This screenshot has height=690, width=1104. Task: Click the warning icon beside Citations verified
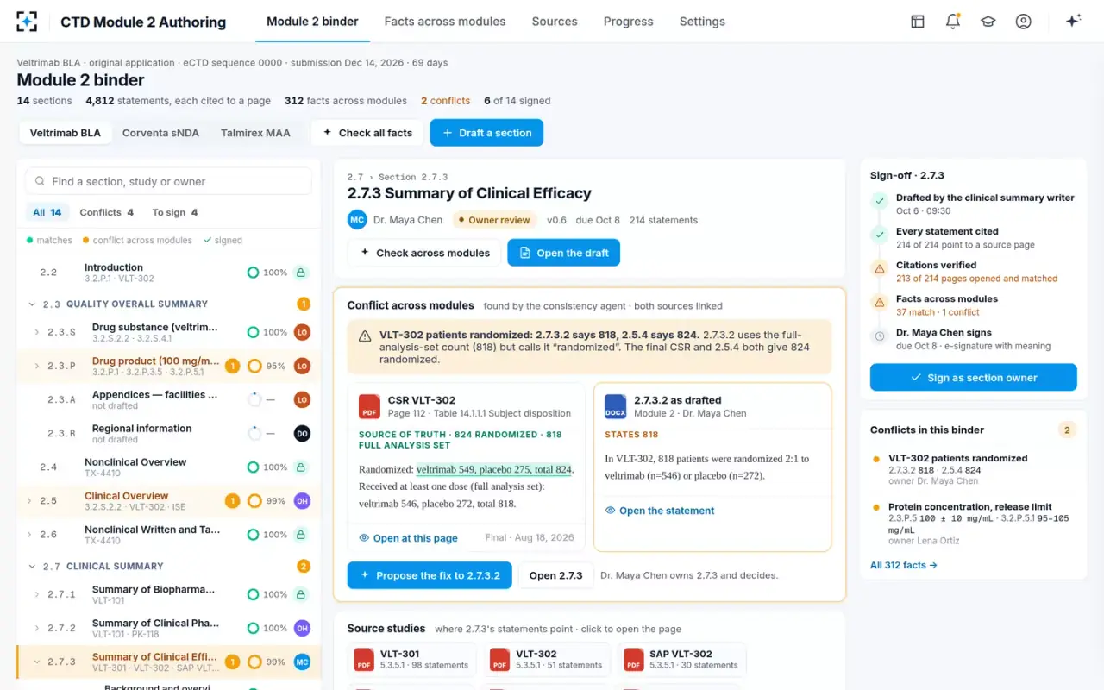pos(879,269)
